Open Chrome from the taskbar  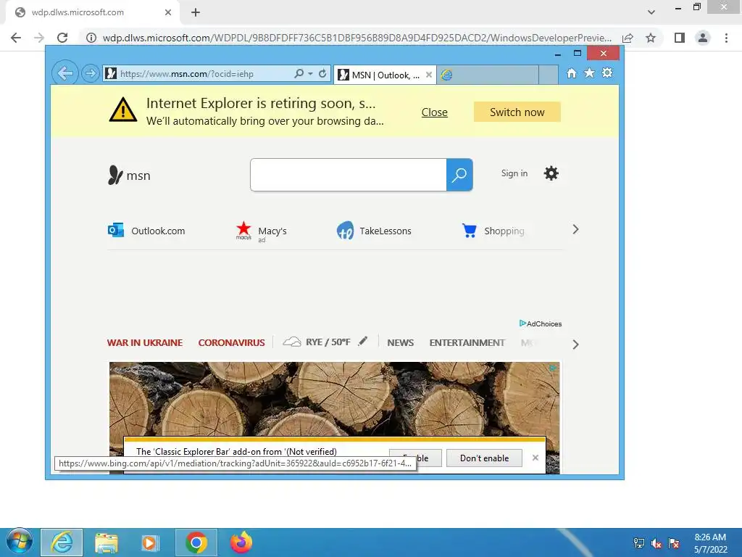click(x=196, y=542)
